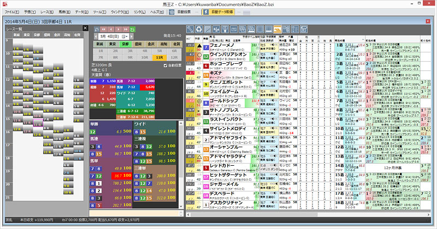Click 本日収支 +119,990円 in status bar

coord(37,220)
